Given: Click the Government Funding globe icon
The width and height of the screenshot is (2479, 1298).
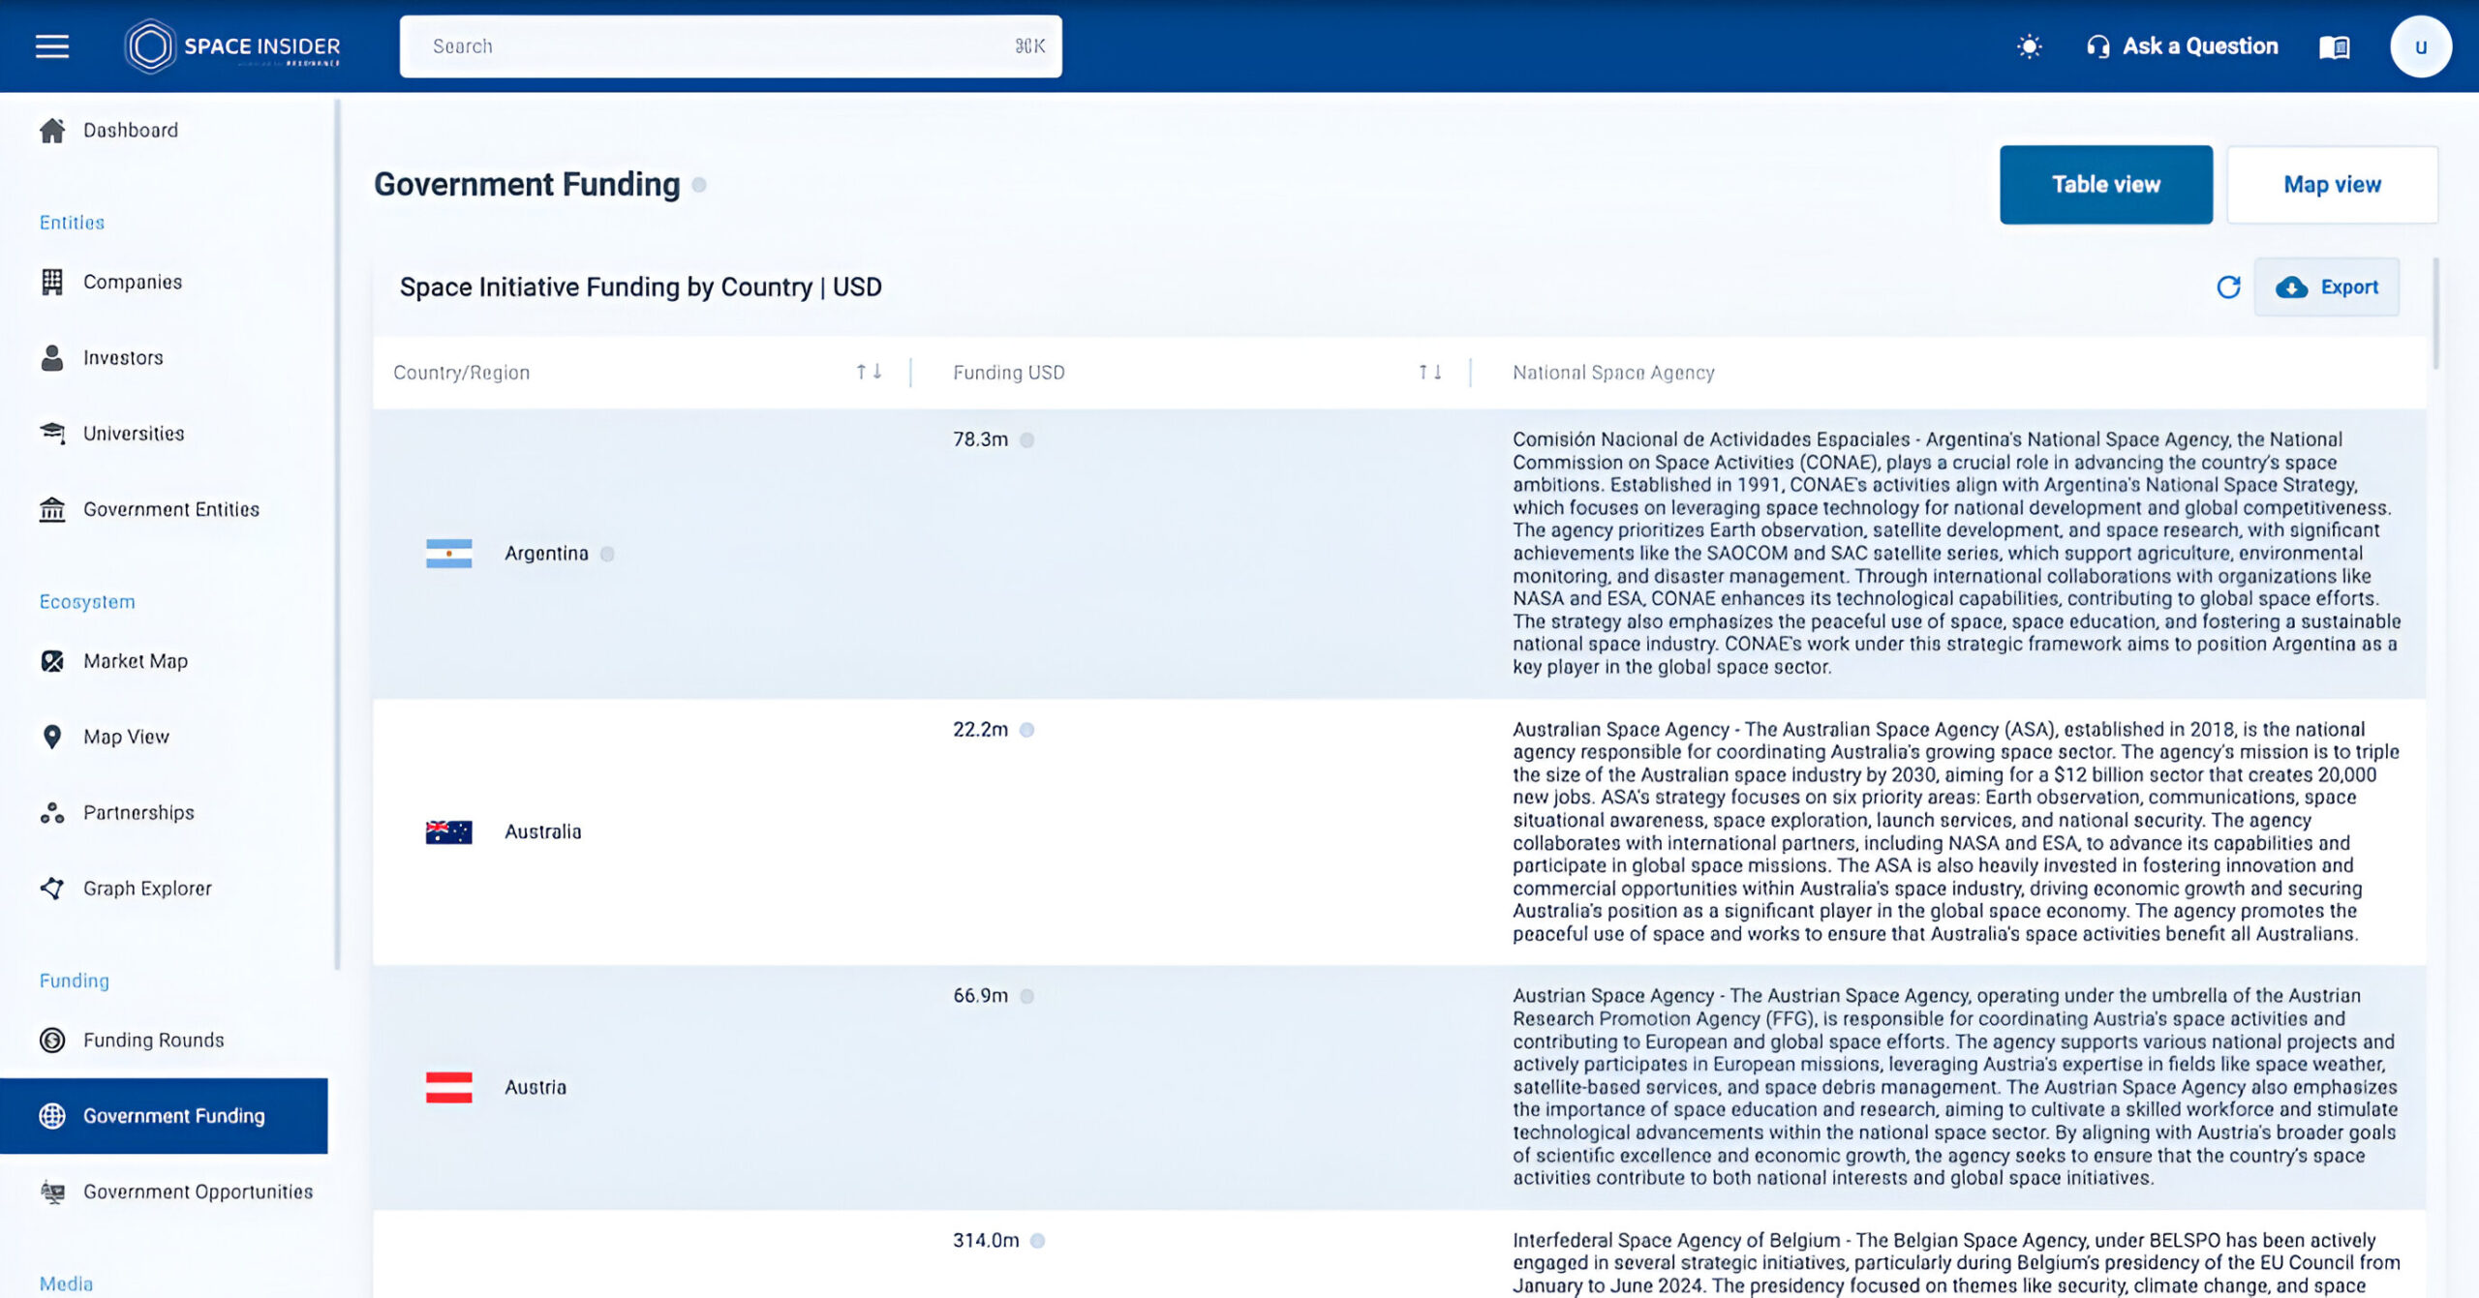Looking at the screenshot, I should (52, 1115).
